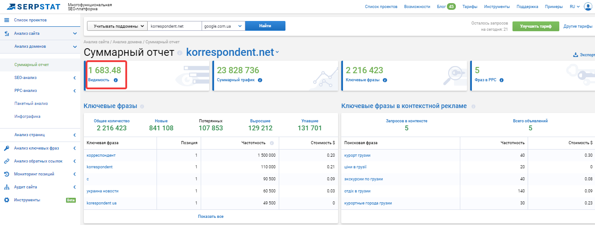The height and width of the screenshot is (225, 595).
Task: Click info icon beside Суммарный трафик
Action: click(260, 80)
